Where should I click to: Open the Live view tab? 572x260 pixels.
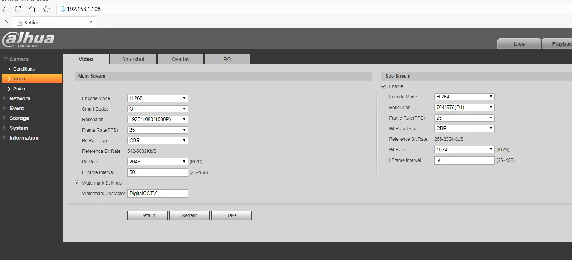[x=519, y=44]
